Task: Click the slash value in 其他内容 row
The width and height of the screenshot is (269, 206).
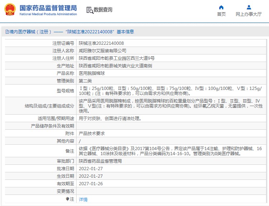Action: pyautogui.click(x=80, y=141)
